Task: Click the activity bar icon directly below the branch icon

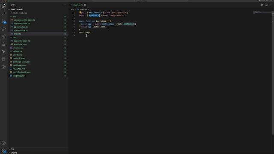Action: [3, 59]
